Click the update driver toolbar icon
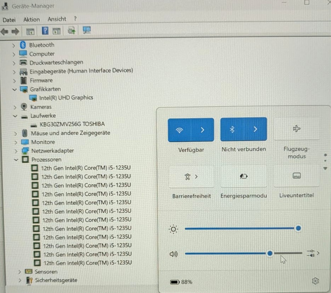Image resolution: width=331 pixels, height=293 pixels. (72, 31)
